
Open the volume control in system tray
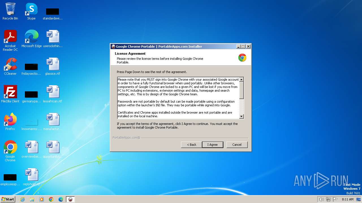pos(321,199)
